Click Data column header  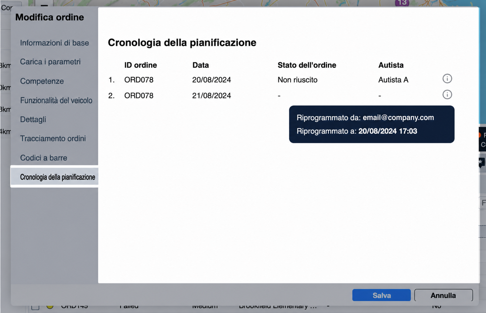(x=201, y=65)
